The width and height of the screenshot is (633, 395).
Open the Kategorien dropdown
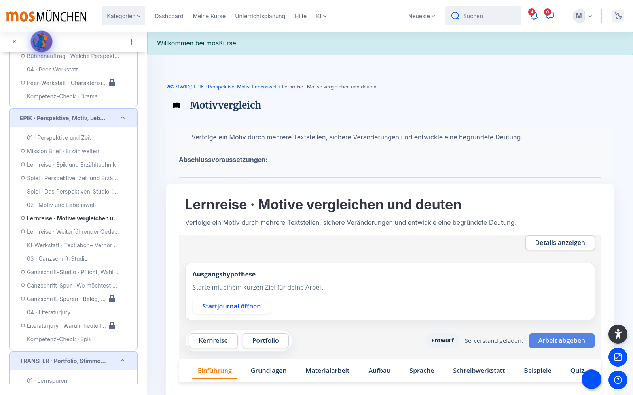tap(123, 16)
